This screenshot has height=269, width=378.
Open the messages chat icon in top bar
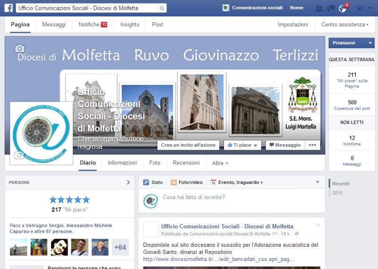click(331, 8)
